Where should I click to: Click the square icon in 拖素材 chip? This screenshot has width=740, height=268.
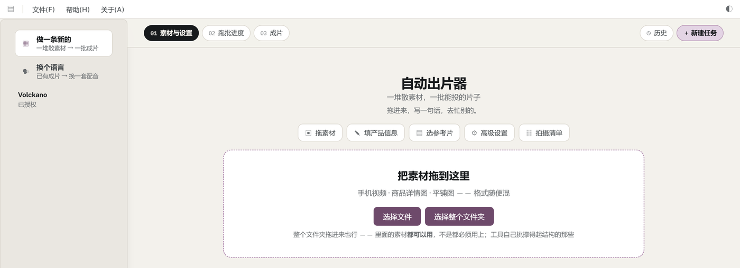pos(308,133)
